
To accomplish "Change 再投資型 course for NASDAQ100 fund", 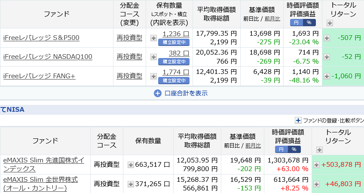I will click(129, 57).
